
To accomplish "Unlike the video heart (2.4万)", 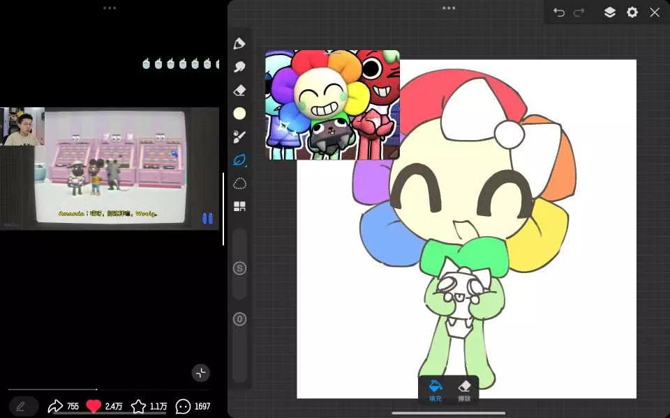I will tap(105, 406).
